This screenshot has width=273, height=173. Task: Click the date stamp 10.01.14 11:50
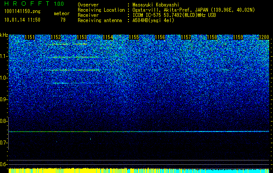(x=22, y=20)
